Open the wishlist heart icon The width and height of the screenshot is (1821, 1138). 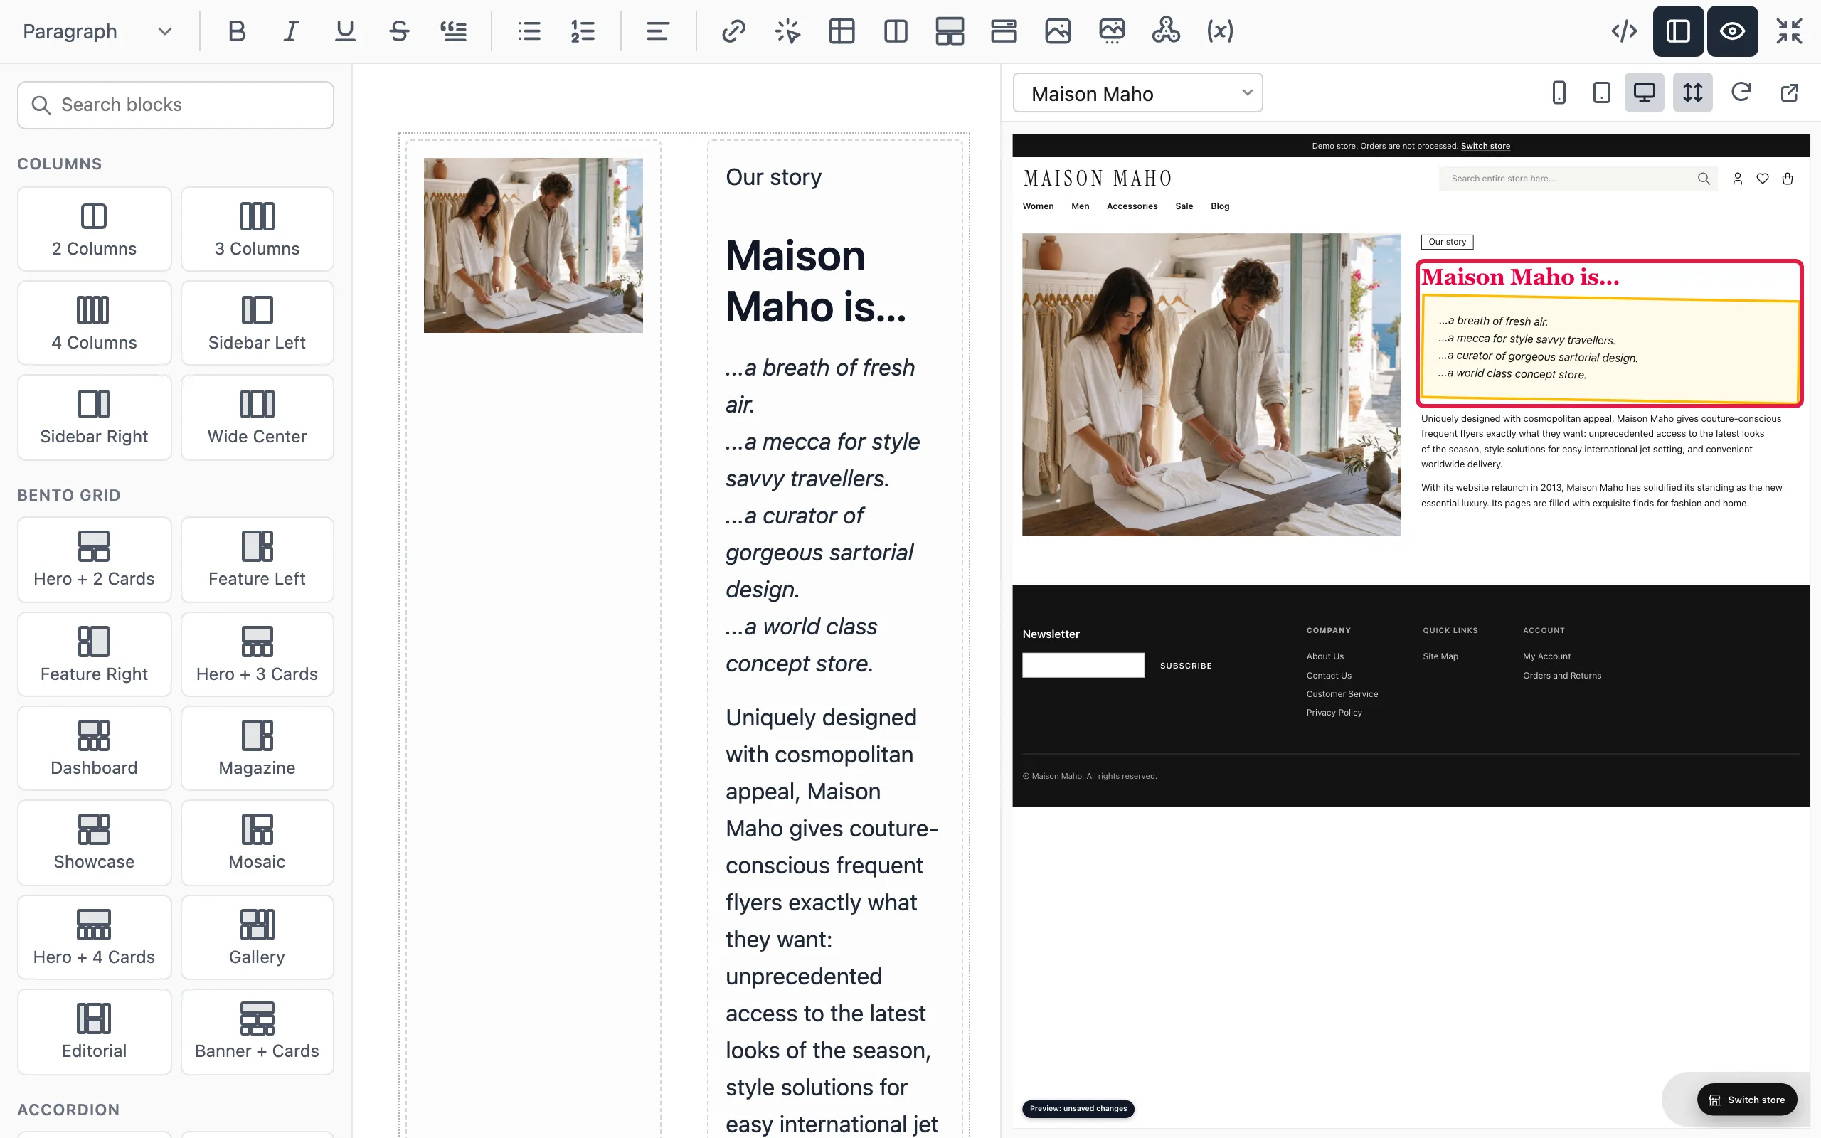pos(1762,179)
